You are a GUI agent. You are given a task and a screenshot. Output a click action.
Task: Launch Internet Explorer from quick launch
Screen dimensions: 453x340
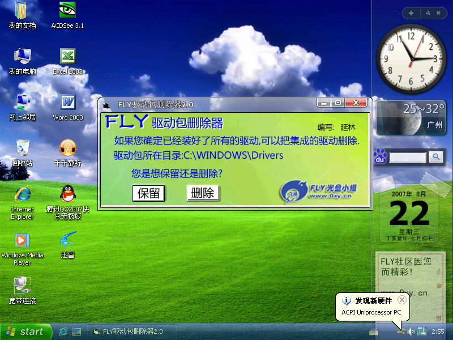click(63, 331)
